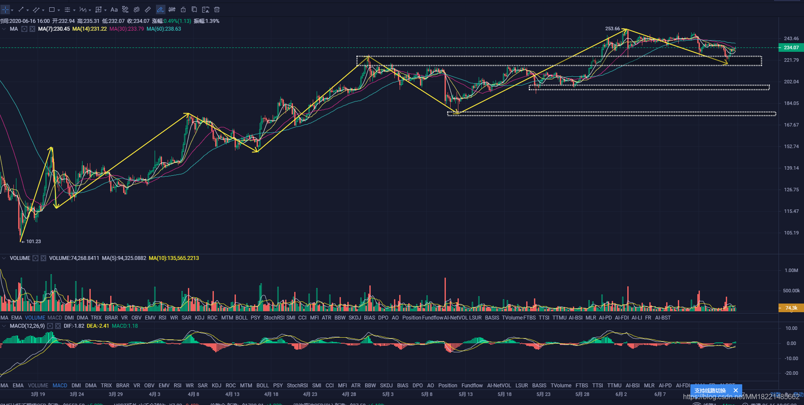
Task: Open the trend line tool dropdown arrow
Action: [x=28, y=10]
